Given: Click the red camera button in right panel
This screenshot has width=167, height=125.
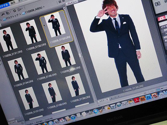Looking at the screenshot, I should pyautogui.click(x=162, y=18).
